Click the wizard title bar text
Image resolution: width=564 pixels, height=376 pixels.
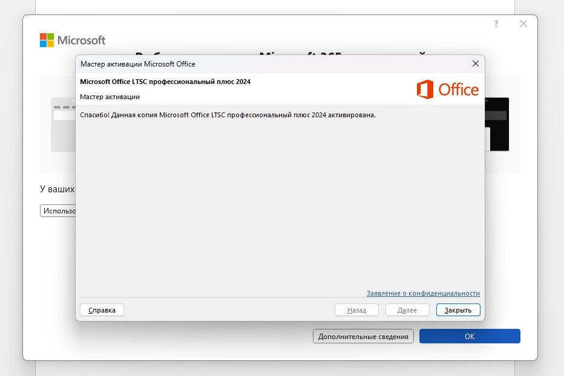[138, 64]
